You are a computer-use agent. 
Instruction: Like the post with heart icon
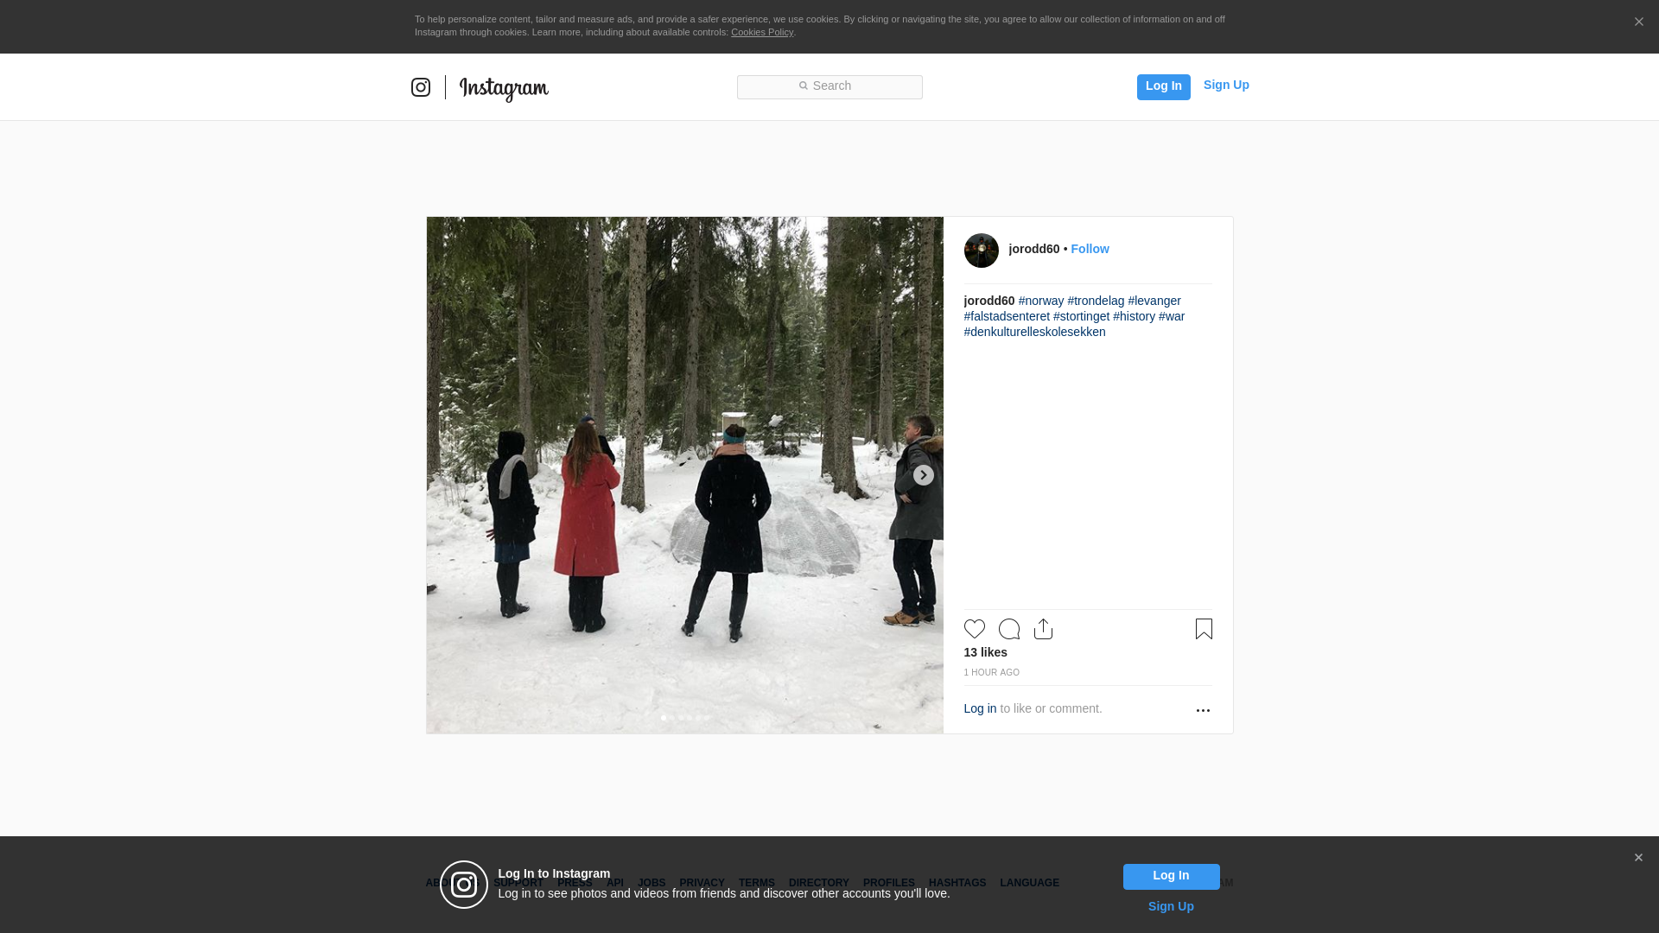974,629
